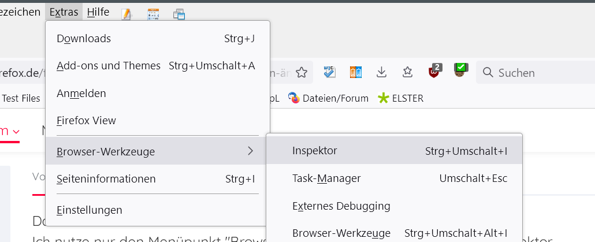Bookmark this page with the star icon

tap(301, 72)
